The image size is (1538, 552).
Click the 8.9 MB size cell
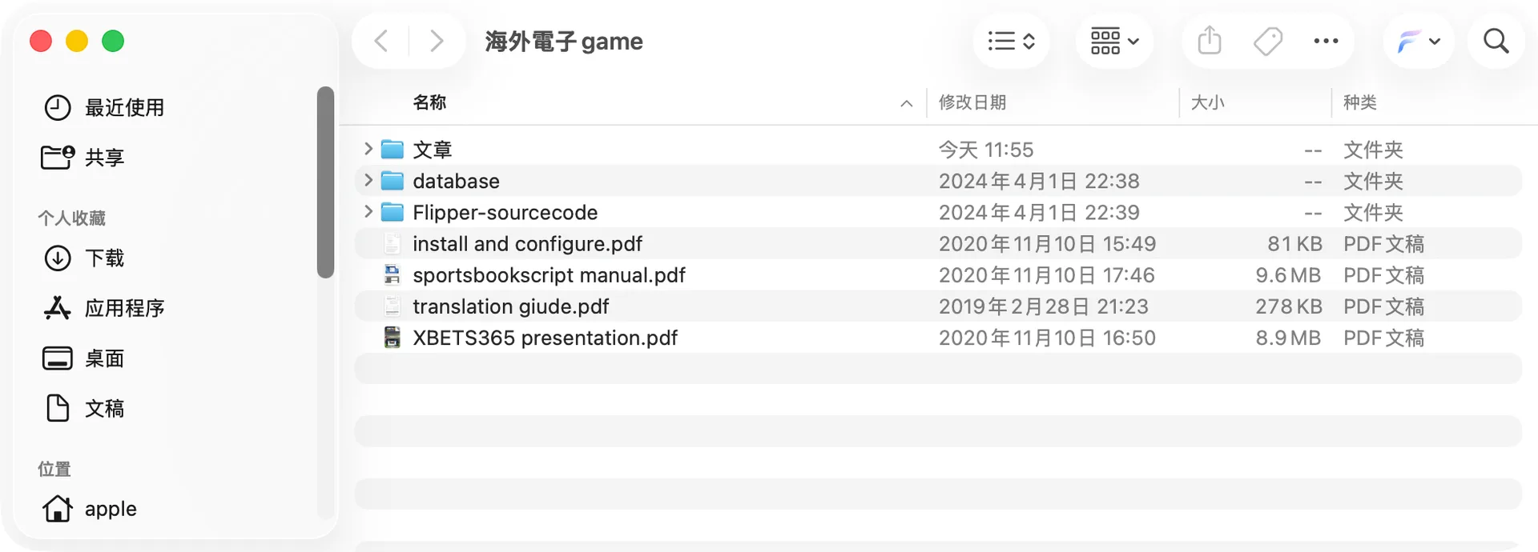pos(1288,337)
